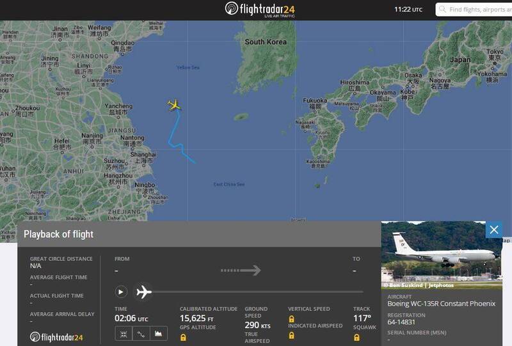Click the Vertical Speed lock icon
Viewport: 512px width, 346px height.
coord(292,319)
